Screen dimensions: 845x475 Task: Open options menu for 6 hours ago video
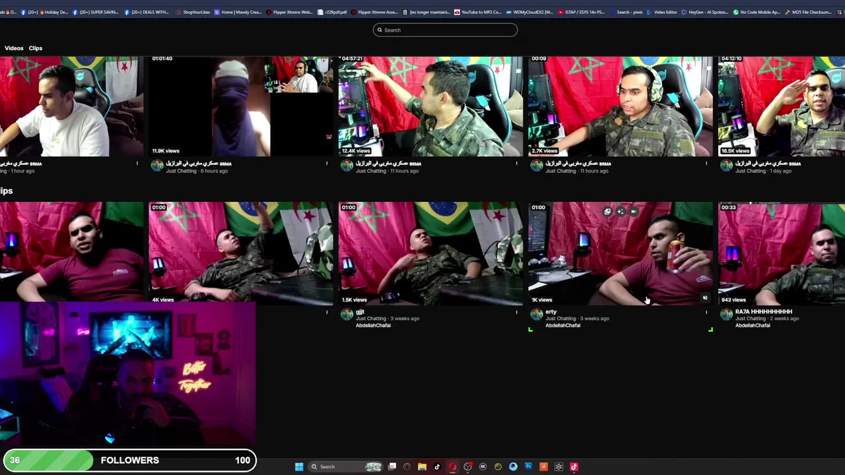327,164
